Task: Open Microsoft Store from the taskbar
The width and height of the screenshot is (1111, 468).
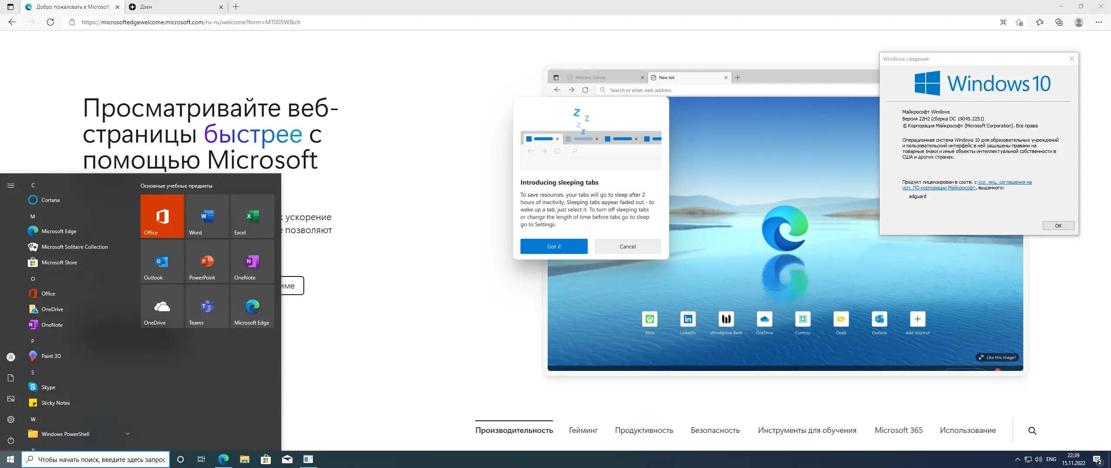Action: coord(266,459)
